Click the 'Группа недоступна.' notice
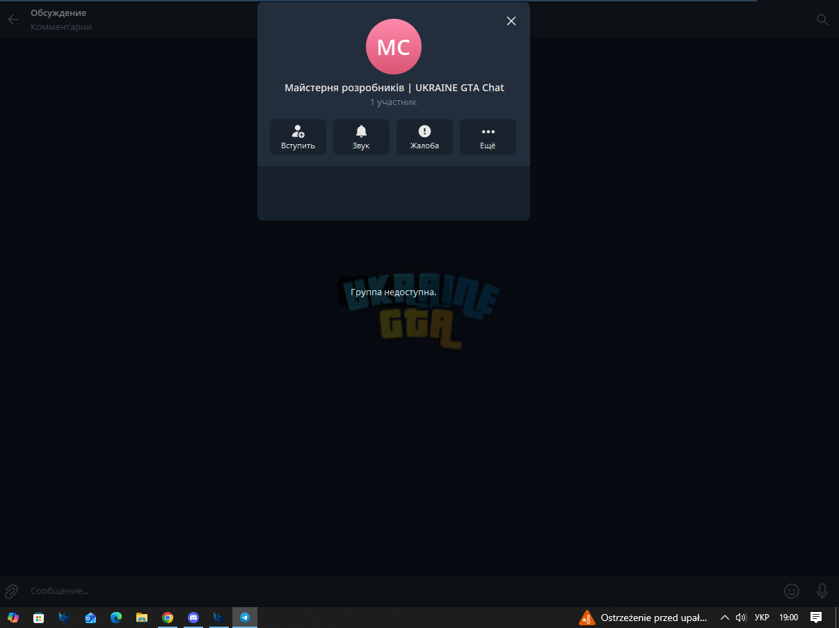This screenshot has height=628, width=839. coord(394,292)
